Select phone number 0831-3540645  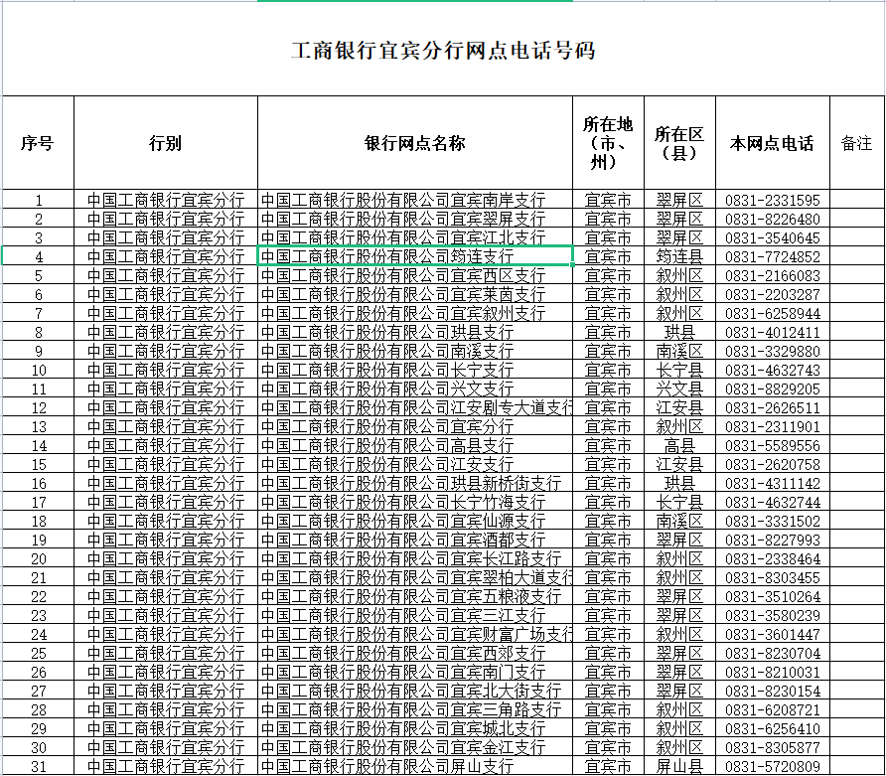point(773,237)
